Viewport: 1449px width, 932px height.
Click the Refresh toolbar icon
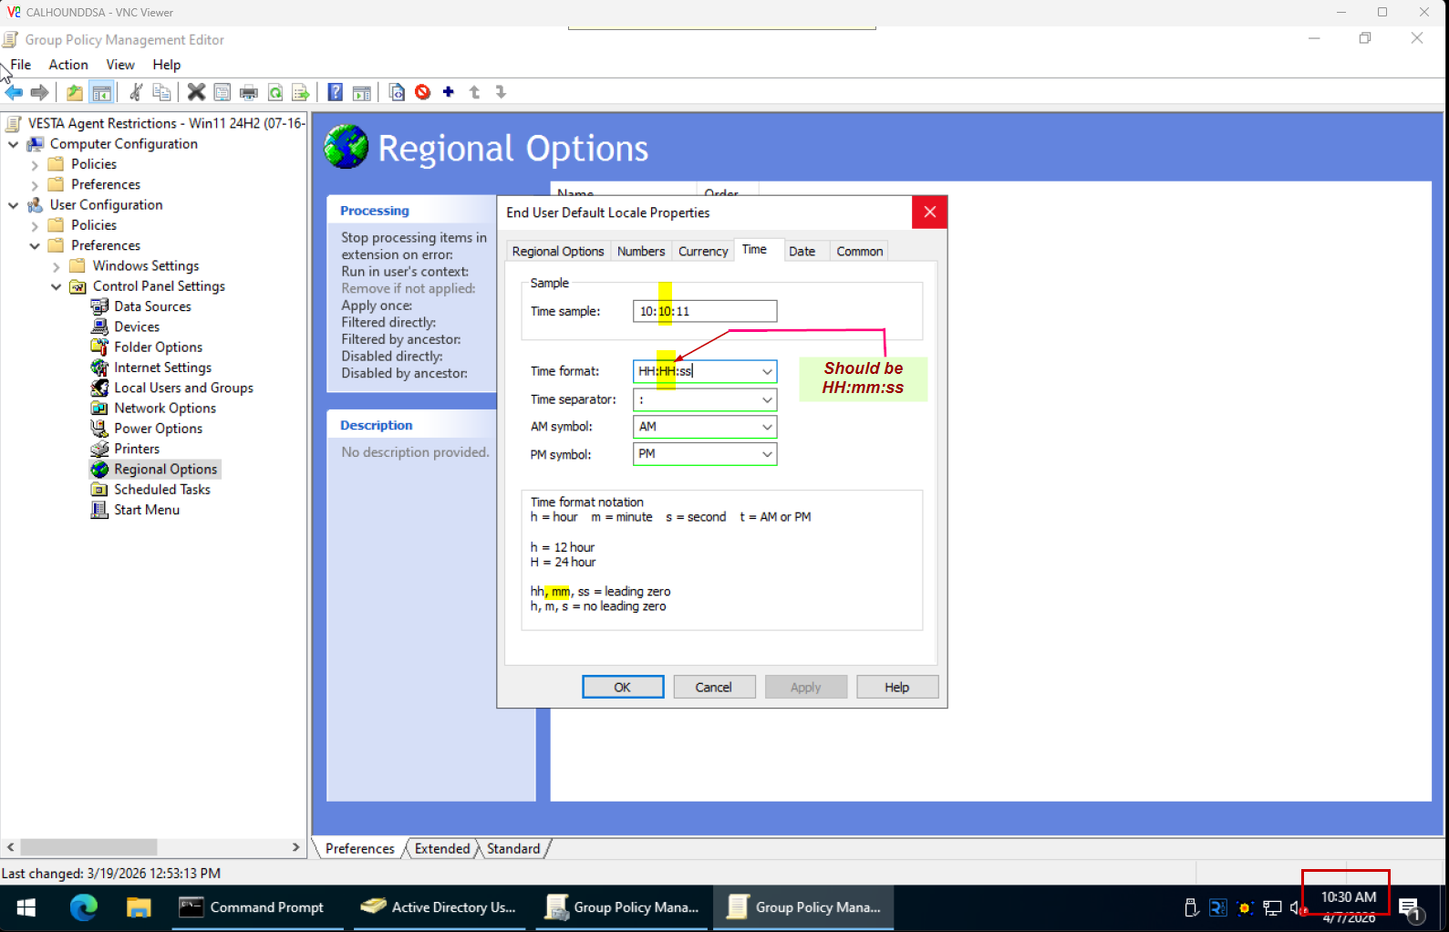(x=275, y=92)
